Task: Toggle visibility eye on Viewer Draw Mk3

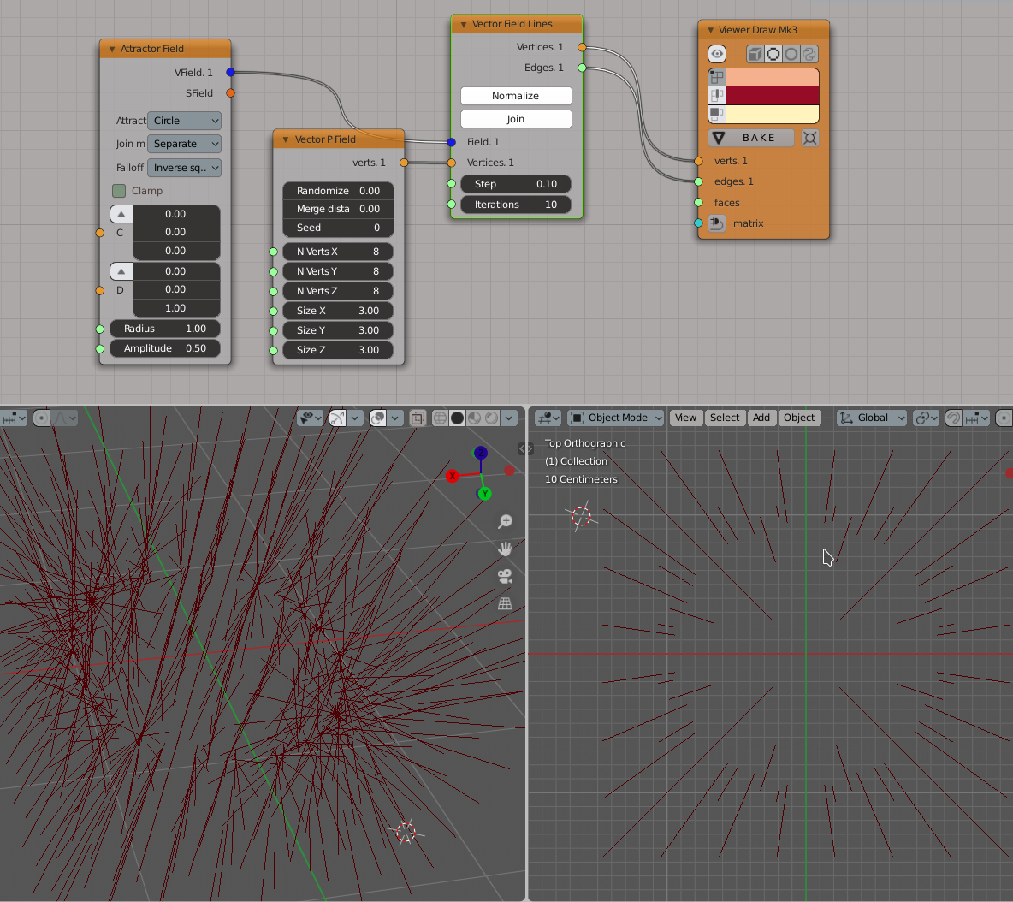Action: point(717,54)
